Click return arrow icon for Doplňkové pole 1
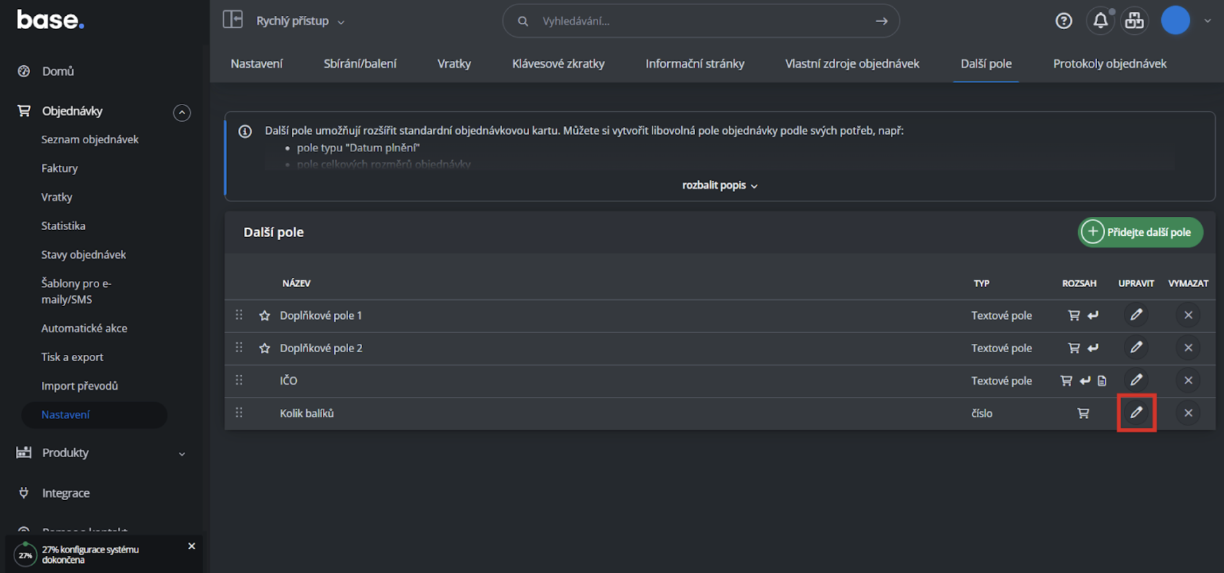This screenshot has width=1224, height=573. click(1093, 315)
